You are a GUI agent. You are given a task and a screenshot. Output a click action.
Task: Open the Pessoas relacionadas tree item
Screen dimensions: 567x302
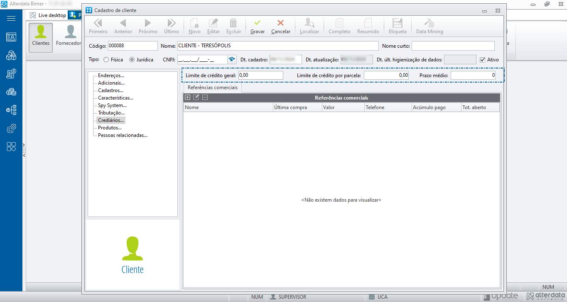123,135
